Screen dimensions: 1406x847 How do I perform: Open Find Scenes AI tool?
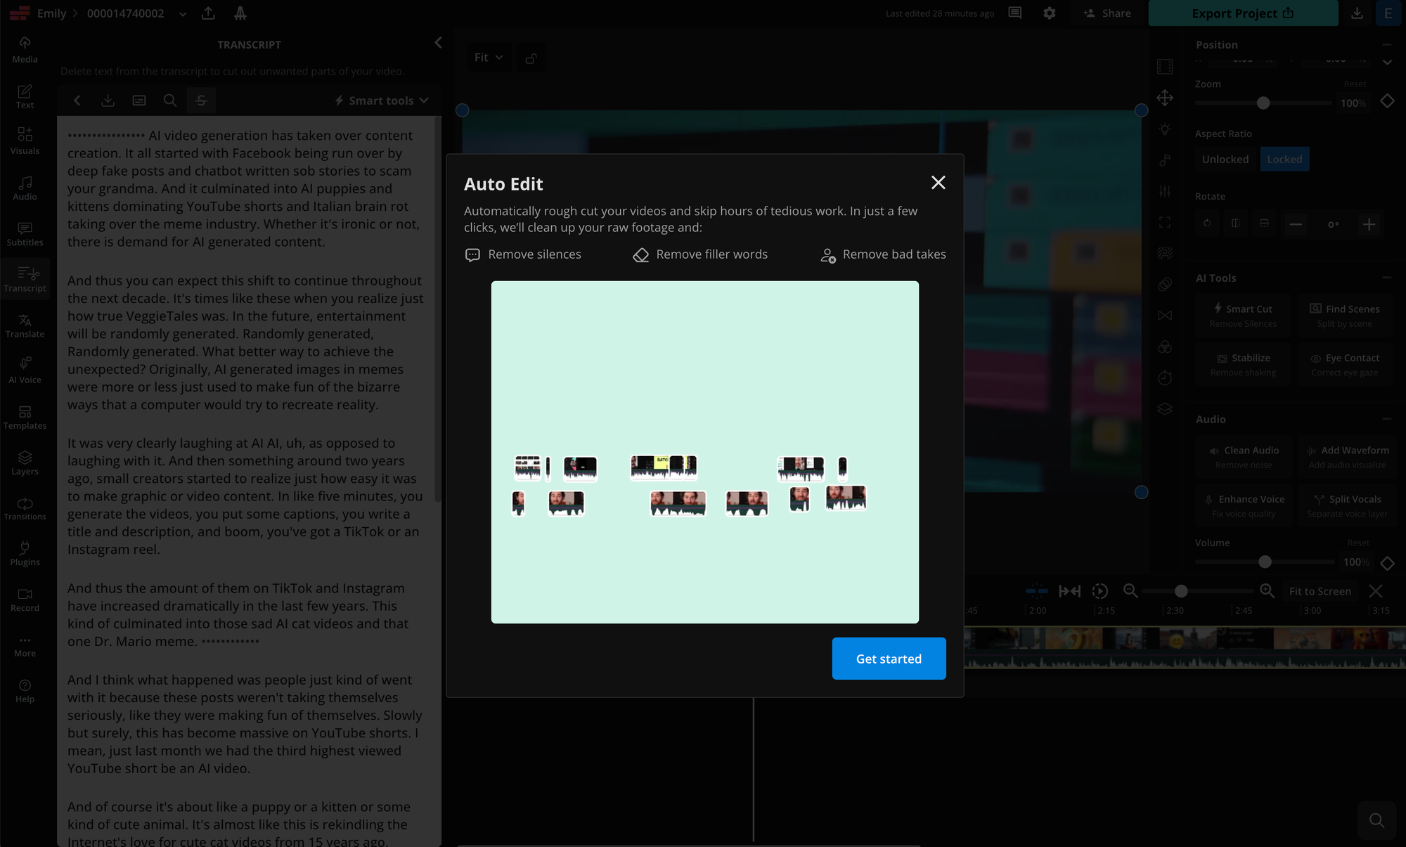pos(1344,315)
